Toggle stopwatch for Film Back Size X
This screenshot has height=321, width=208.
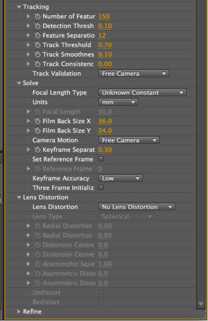click(x=37, y=121)
